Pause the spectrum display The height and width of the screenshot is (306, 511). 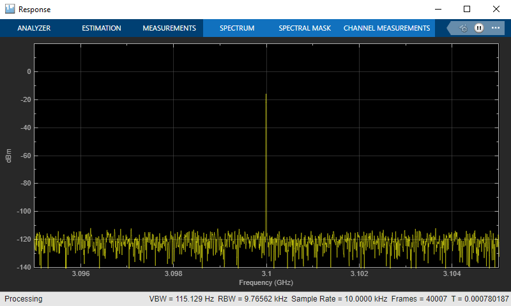click(478, 28)
